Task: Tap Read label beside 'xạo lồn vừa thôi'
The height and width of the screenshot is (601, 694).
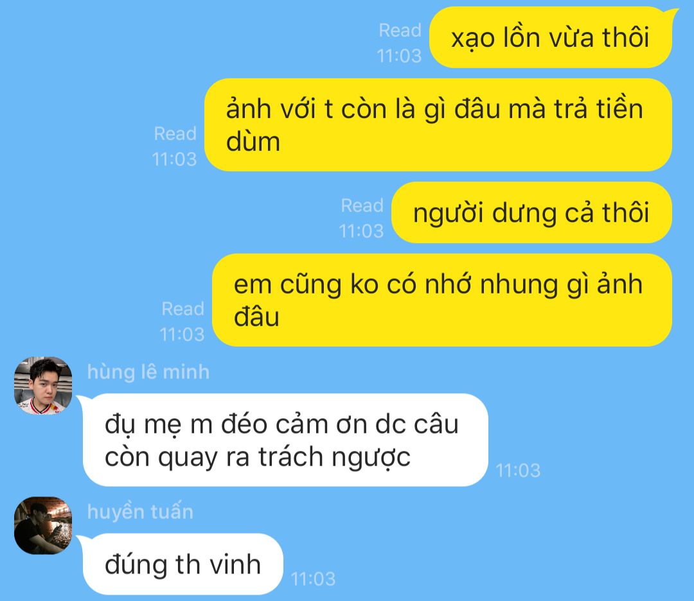Action: tap(400, 31)
